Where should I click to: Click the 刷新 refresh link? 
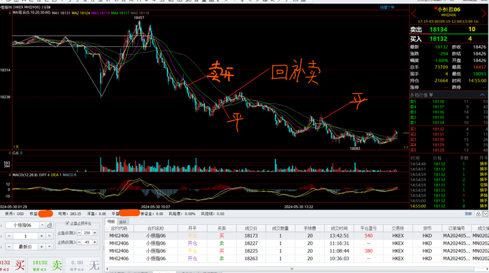click(468, 214)
